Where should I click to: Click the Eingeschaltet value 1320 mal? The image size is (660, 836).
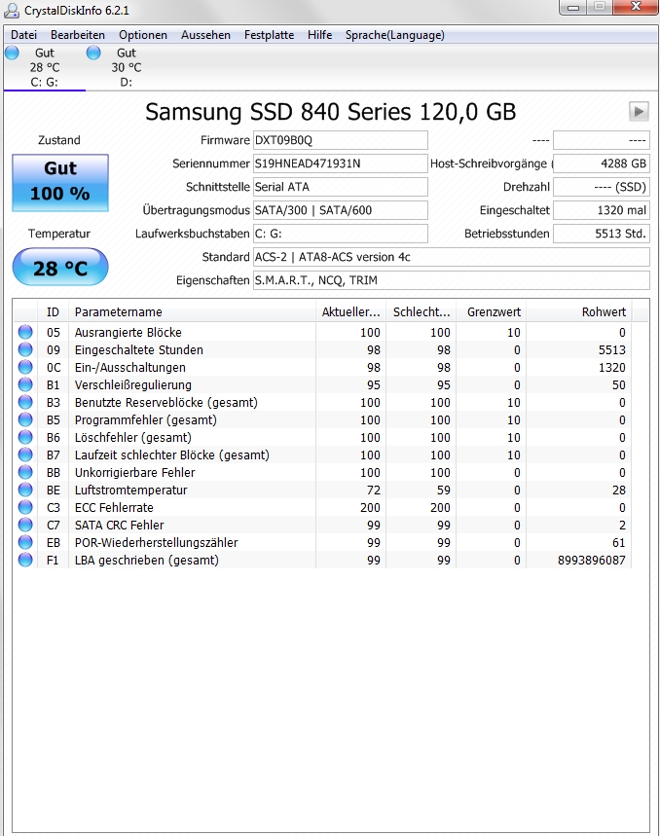coord(602,210)
